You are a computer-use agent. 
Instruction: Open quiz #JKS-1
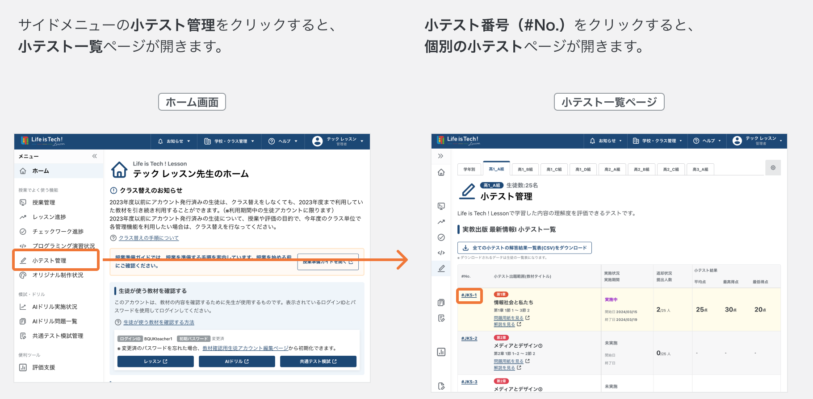click(x=469, y=295)
